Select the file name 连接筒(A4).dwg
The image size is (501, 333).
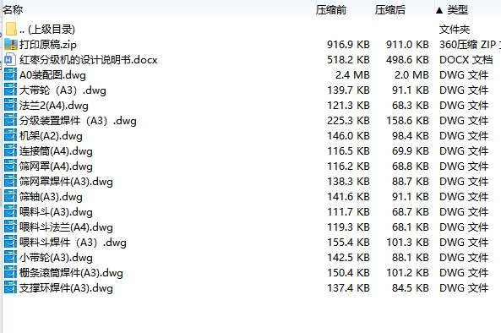pyautogui.click(x=56, y=151)
